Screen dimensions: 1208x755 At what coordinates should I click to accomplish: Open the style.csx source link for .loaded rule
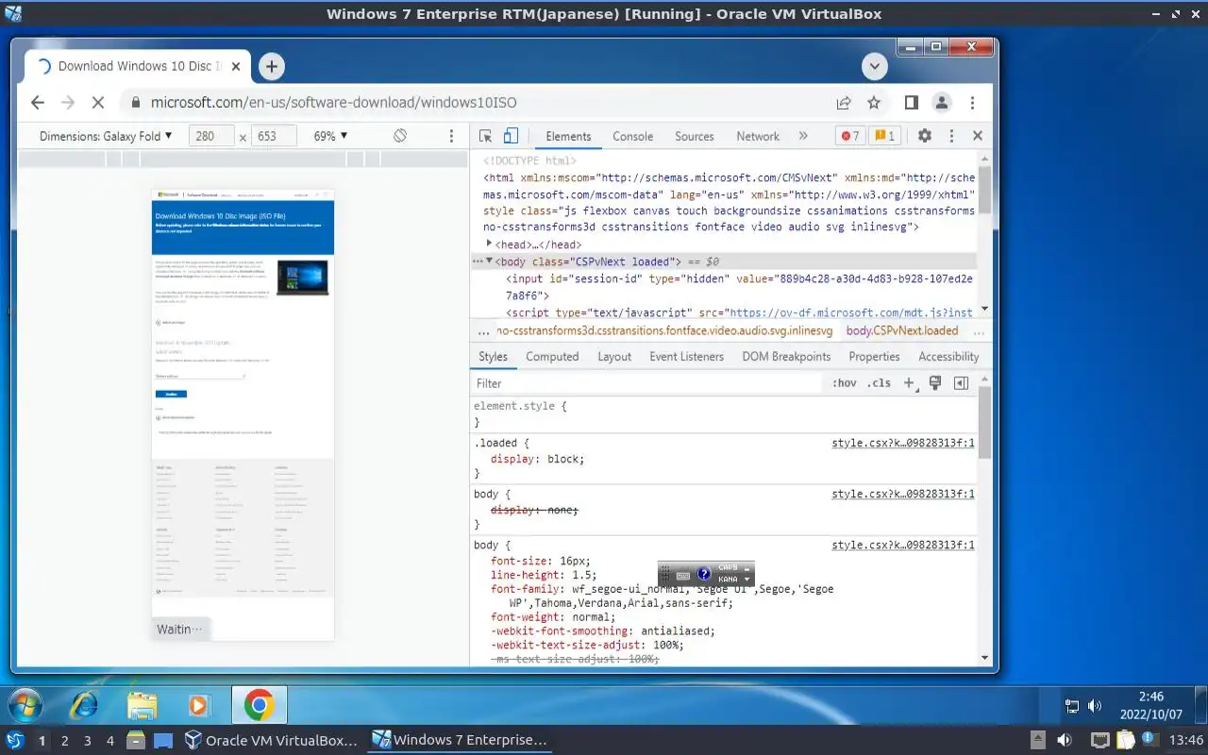[903, 443]
